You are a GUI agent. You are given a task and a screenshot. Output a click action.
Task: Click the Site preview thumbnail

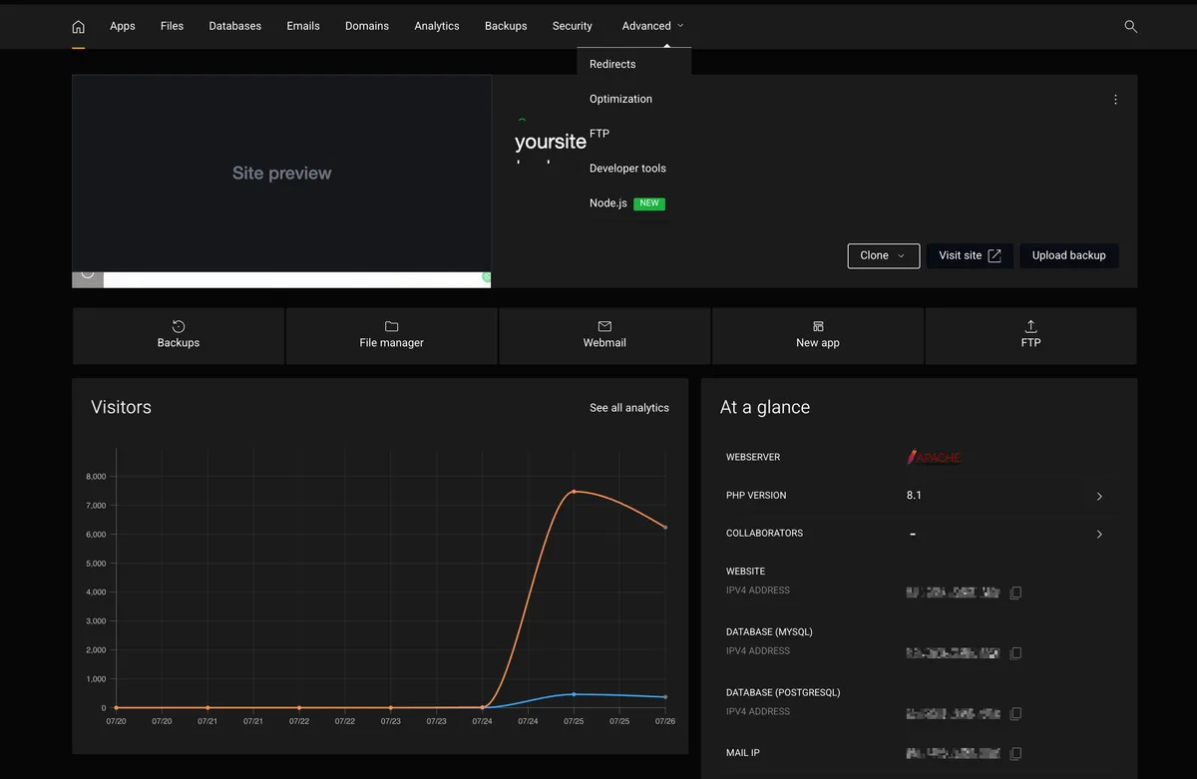pyautogui.click(x=281, y=174)
